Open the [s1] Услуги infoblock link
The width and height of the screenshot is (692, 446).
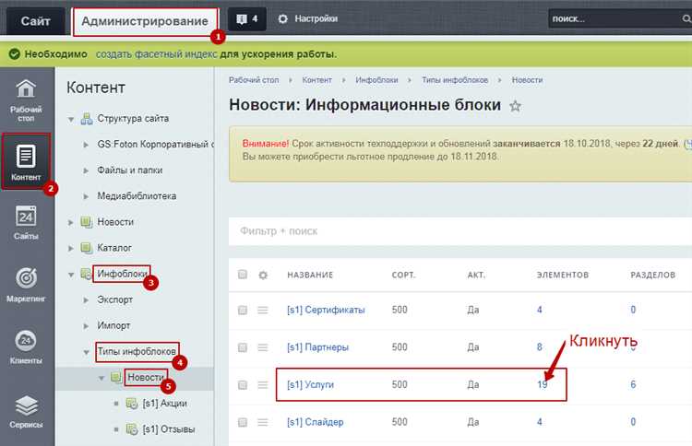pyautogui.click(x=310, y=385)
